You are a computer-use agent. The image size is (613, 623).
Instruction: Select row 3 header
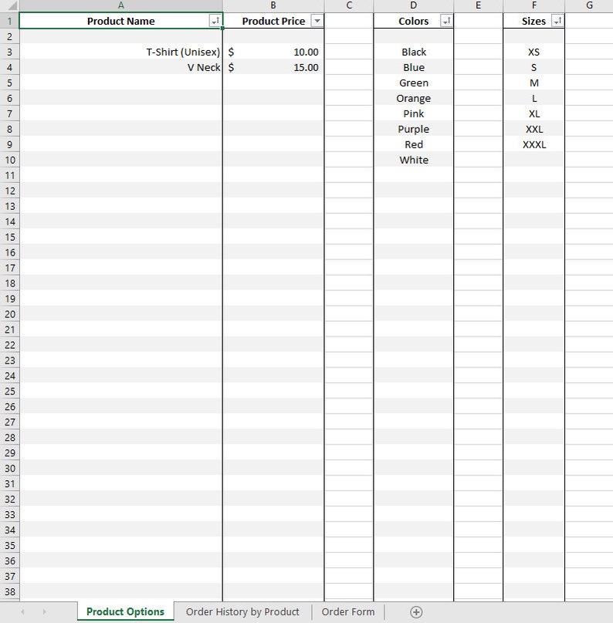tap(9, 52)
